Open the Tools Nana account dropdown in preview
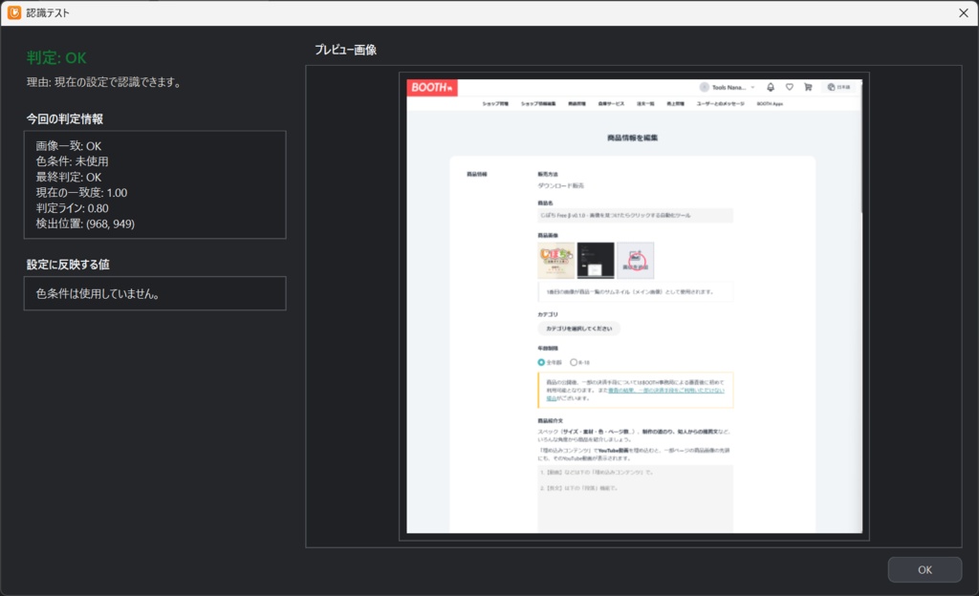This screenshot has height=596, width=979. point(728,87)
